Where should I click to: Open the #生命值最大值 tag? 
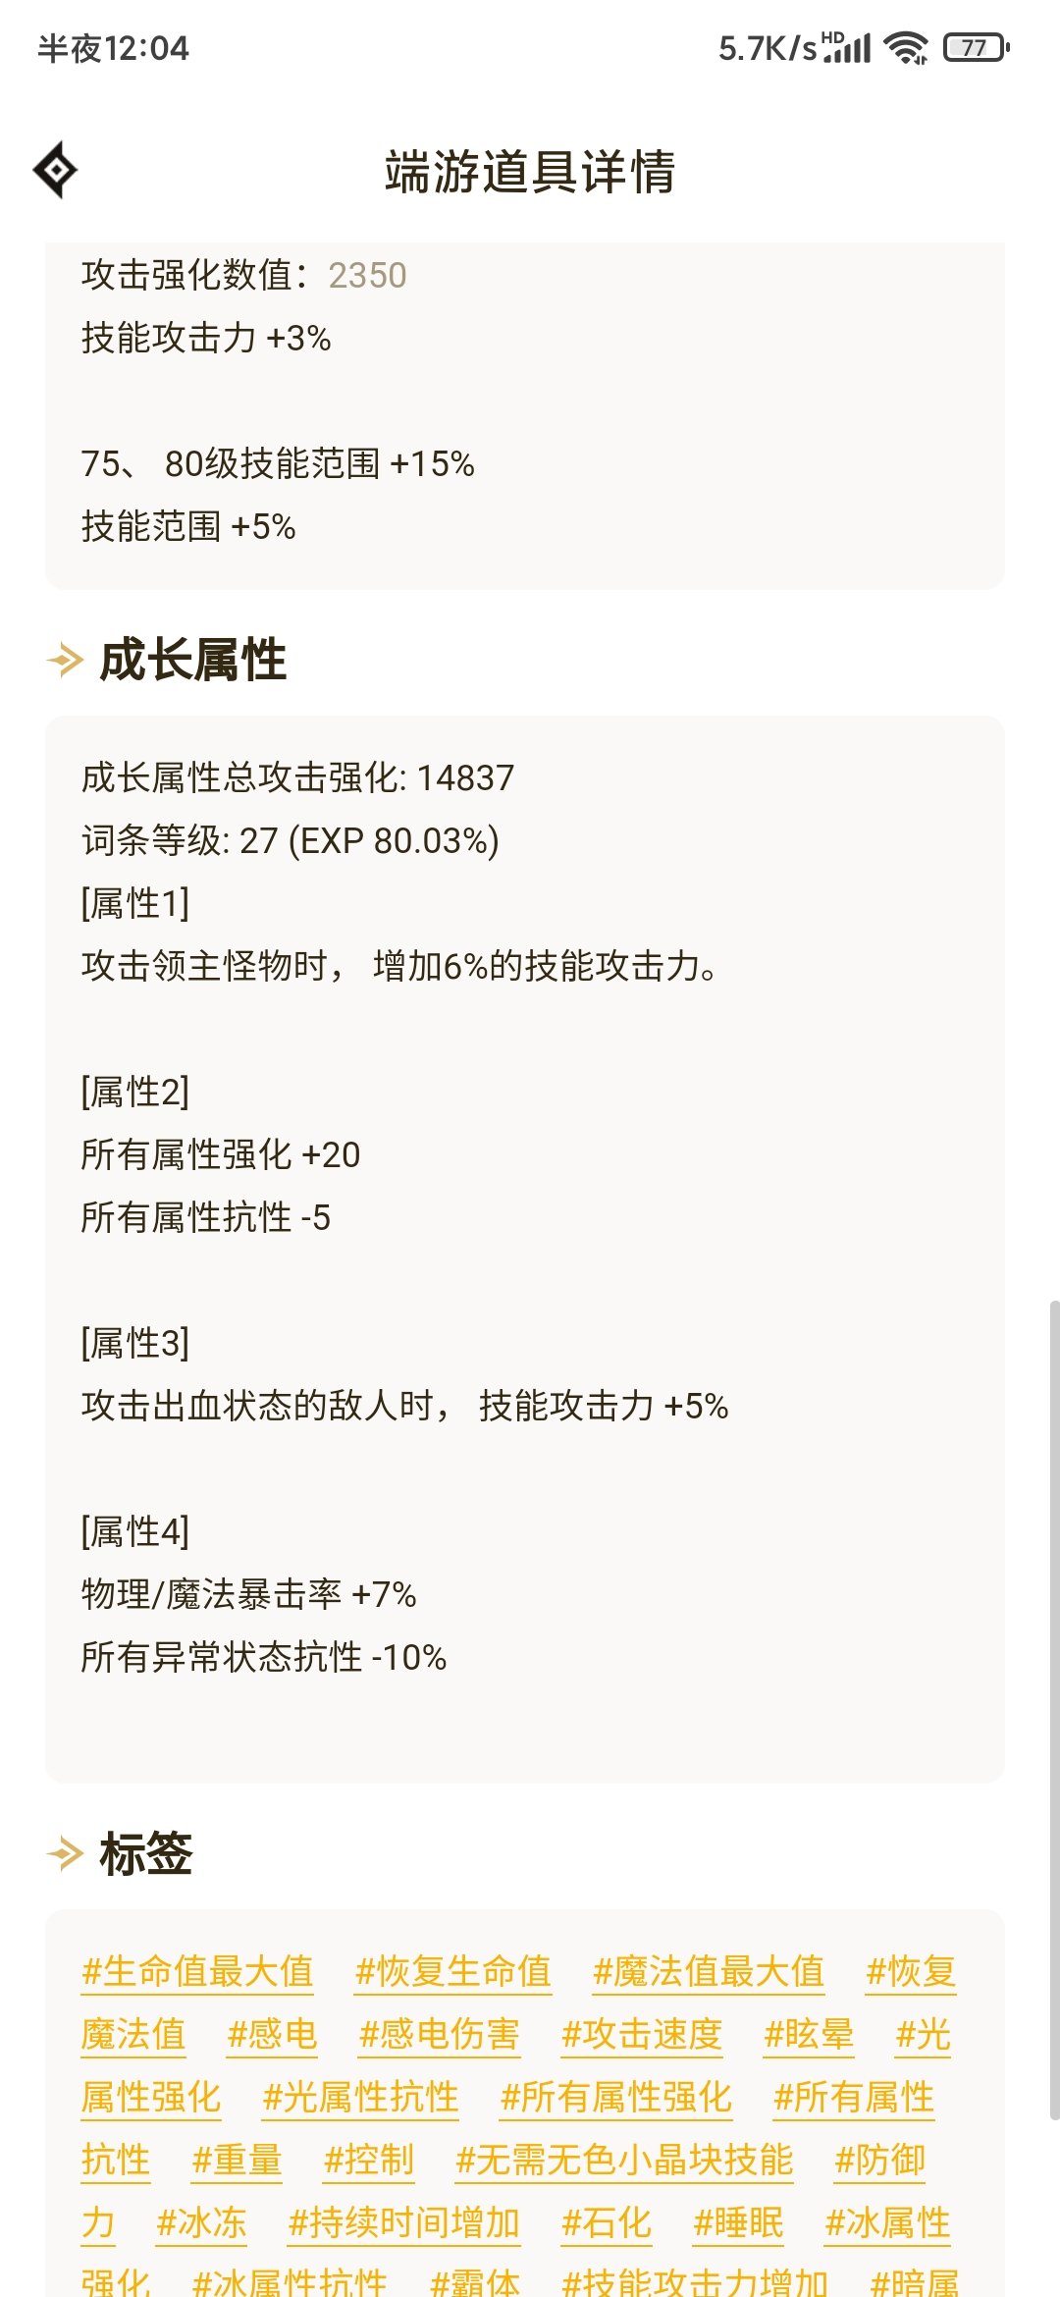click(197, 1971)
